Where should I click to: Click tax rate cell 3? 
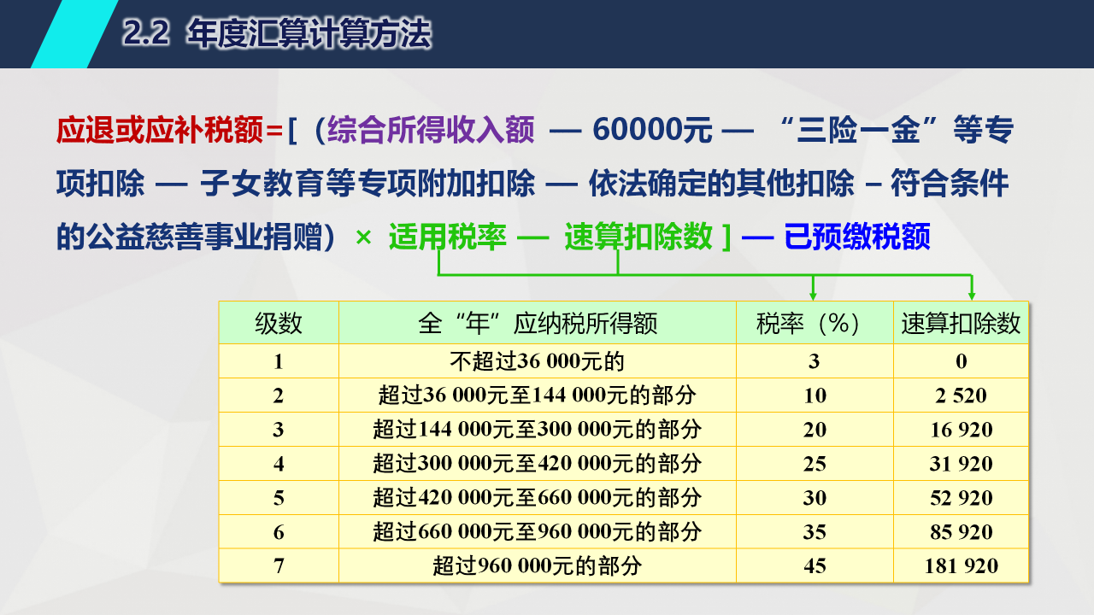click(x=815, y=361)
